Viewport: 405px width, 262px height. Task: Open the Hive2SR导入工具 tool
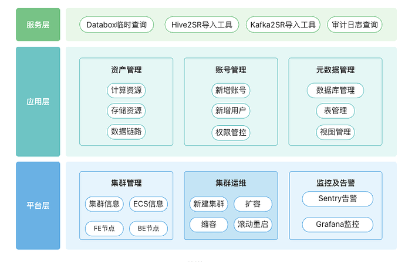point(201,25)
